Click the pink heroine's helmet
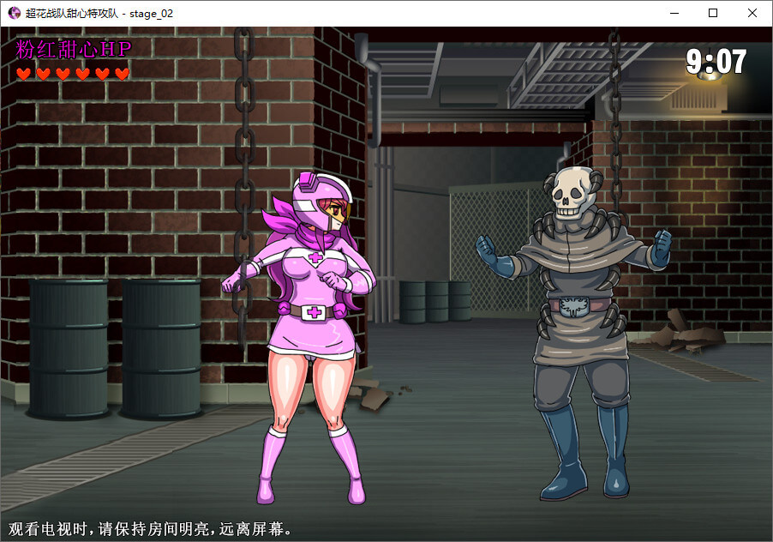The height and width of the screenshot is (542, 773). (x=316, y=202)
